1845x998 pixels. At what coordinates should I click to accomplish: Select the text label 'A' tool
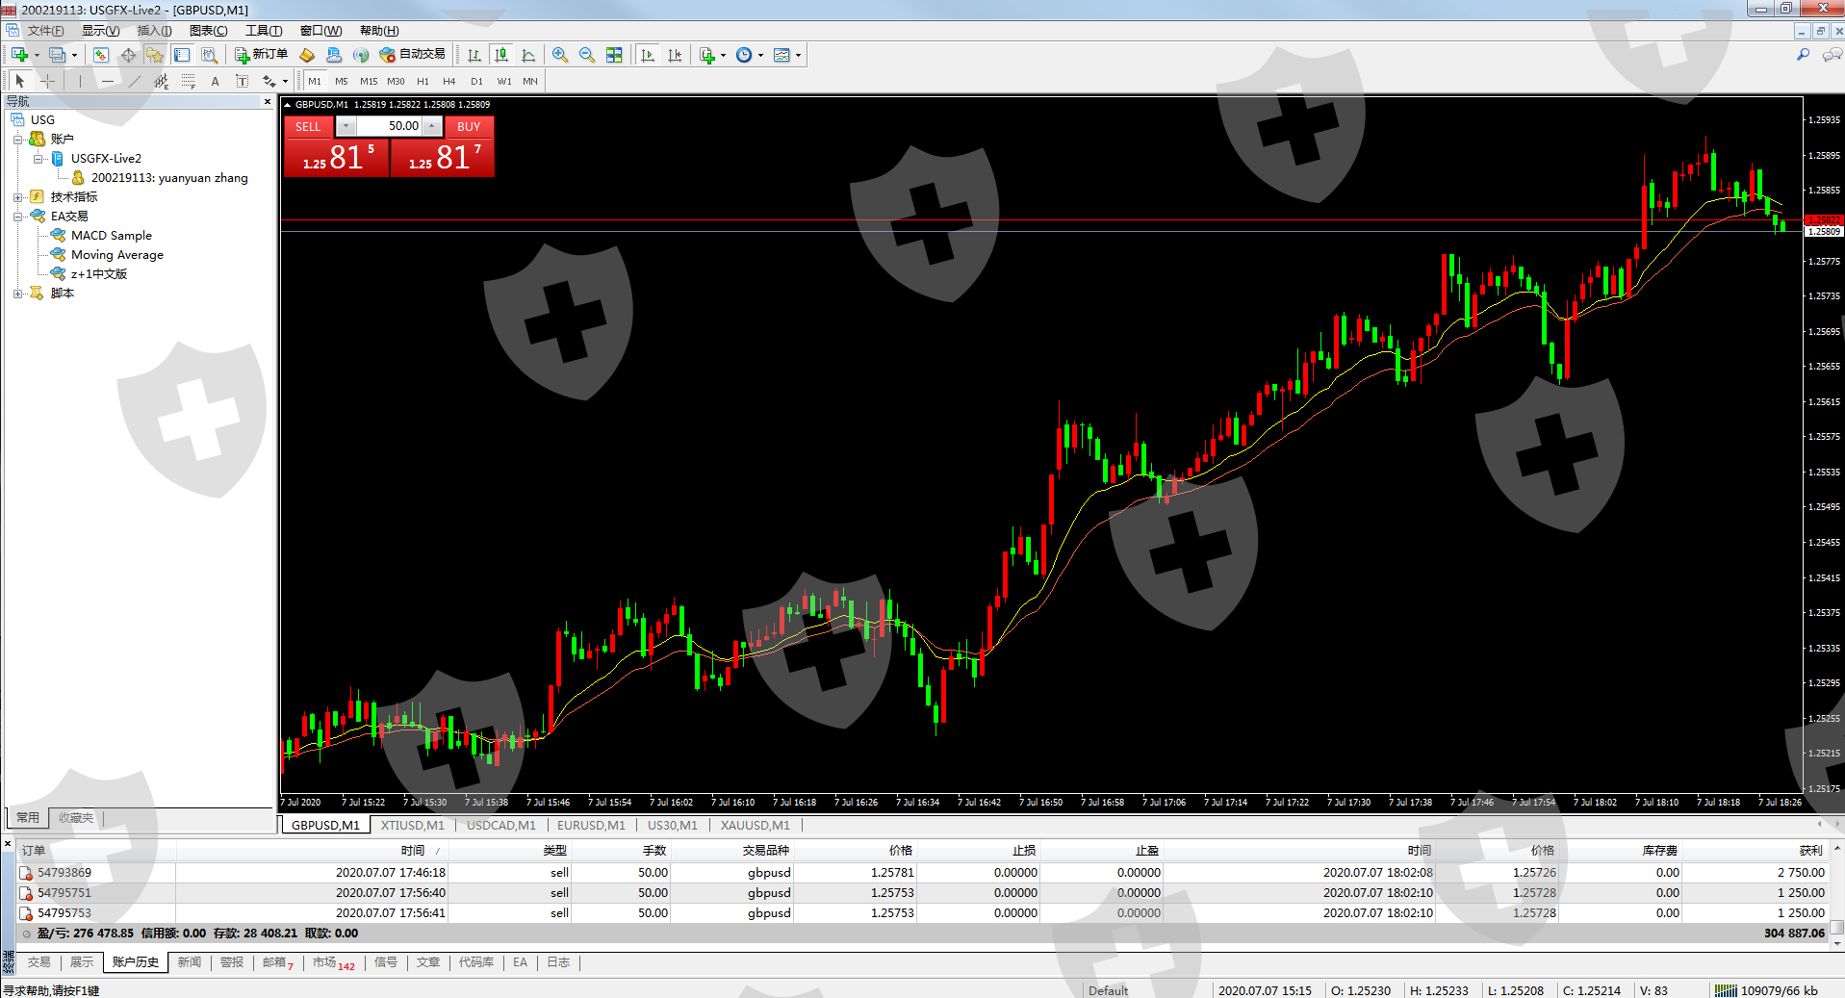click(x=215, y=82)
